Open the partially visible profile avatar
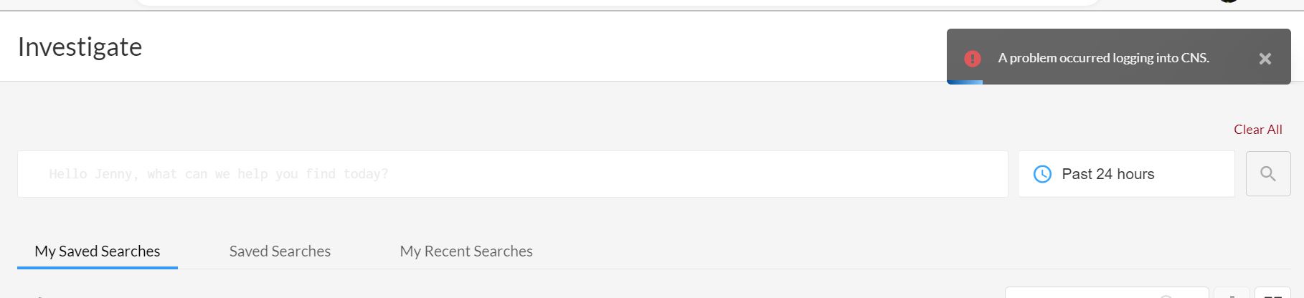Image resolution: width=1304 pixels, height=298 pixels. (x=1228, y=1)
